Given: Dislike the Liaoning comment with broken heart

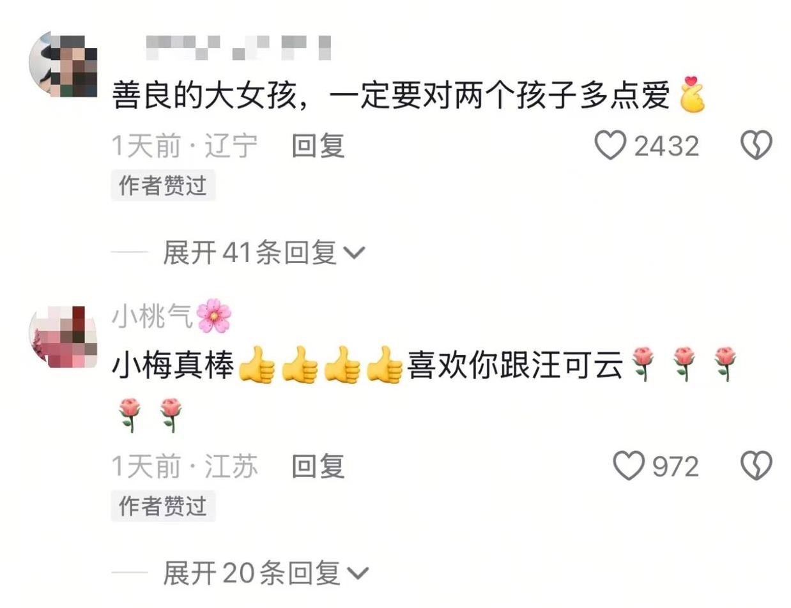Looking at the screenshot, I should tap(756, 146).
